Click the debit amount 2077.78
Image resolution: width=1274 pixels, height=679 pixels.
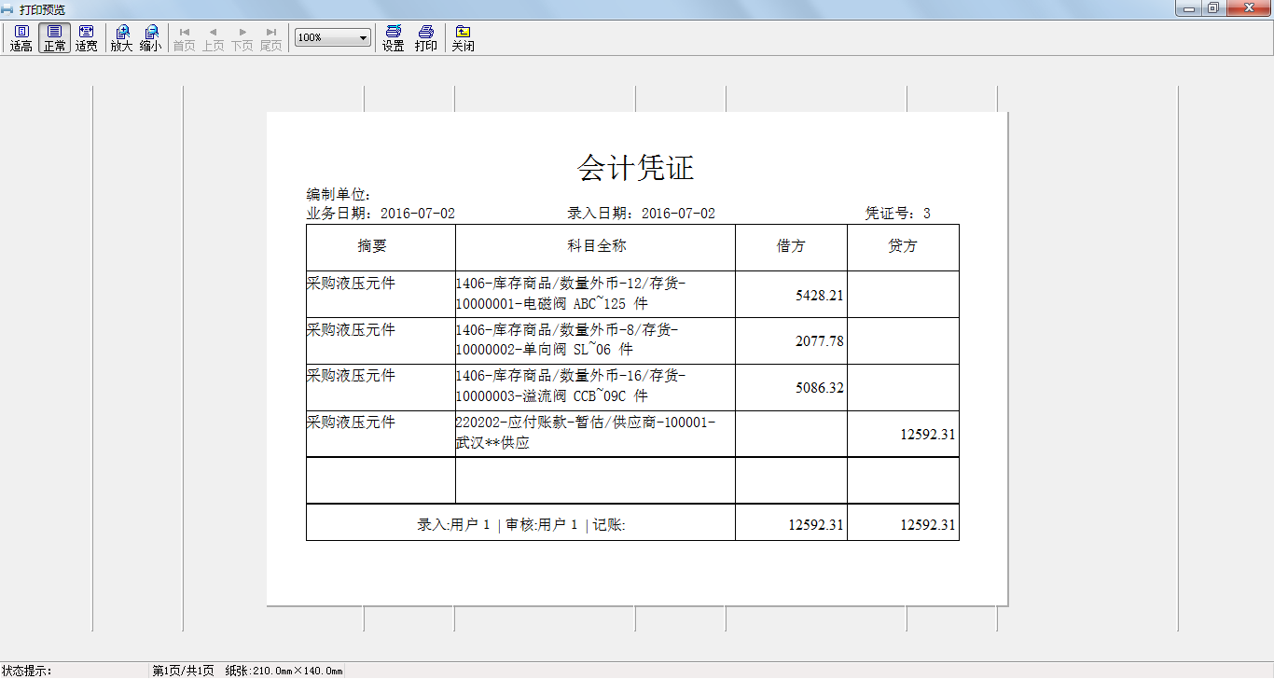point(820,341)
